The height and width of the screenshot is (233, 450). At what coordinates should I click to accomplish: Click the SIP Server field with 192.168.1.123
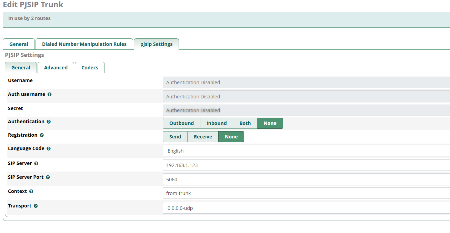[x=306, y=165]
